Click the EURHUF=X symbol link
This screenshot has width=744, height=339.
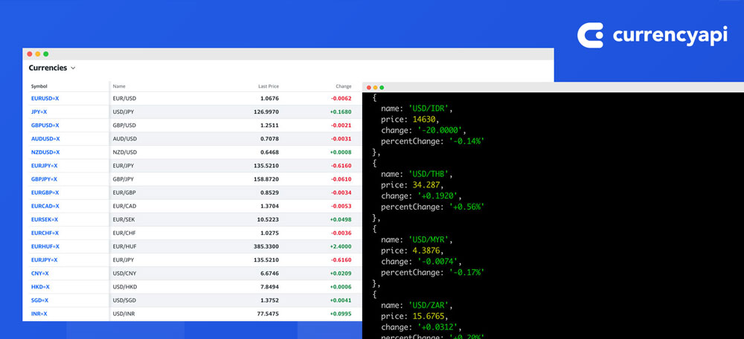(45, 246)
